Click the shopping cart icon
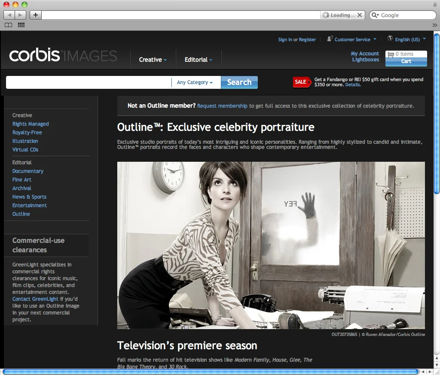The image size is (440, 375). [390, 54]
